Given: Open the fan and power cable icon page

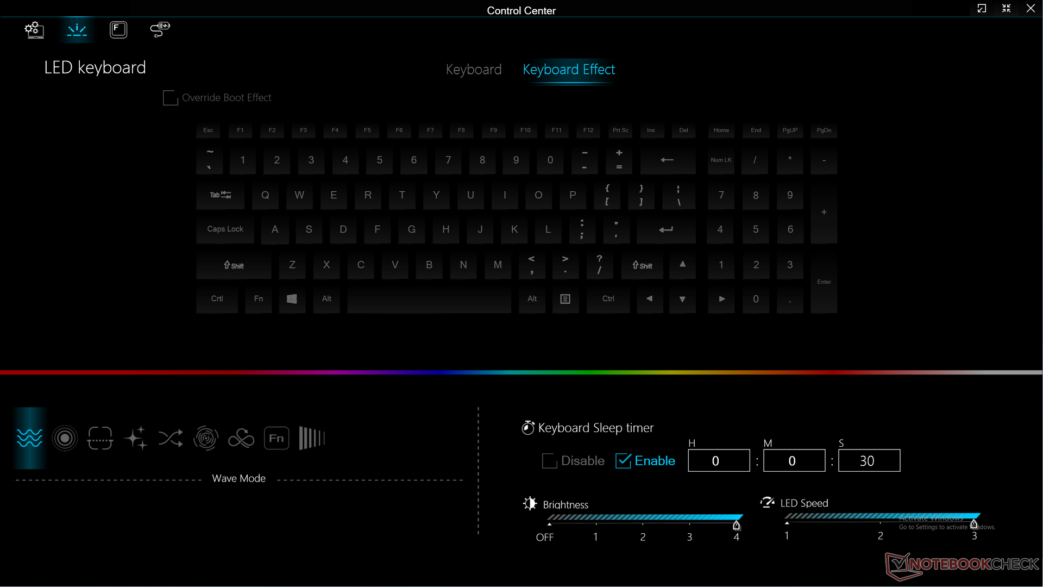Looking at the screenshot, I should (x=160, y=29).
